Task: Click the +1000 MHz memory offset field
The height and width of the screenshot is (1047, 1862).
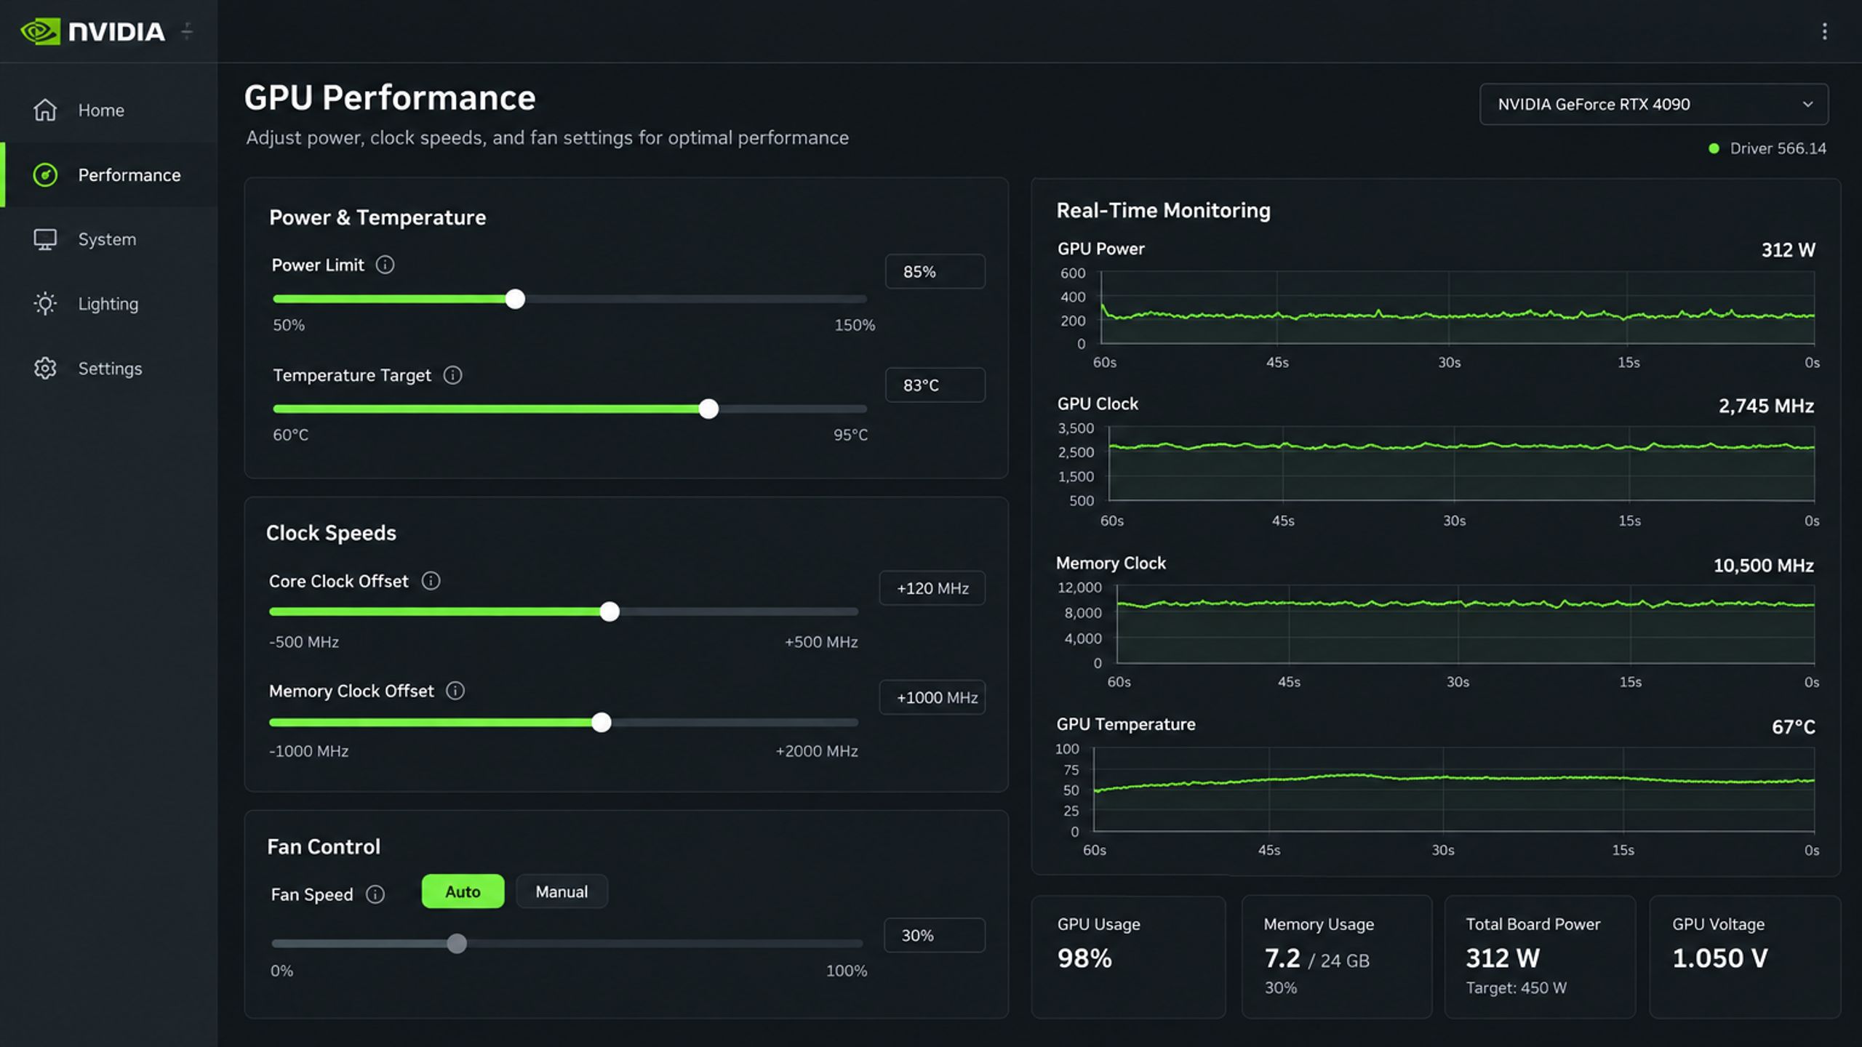Action: click(932, 697)
